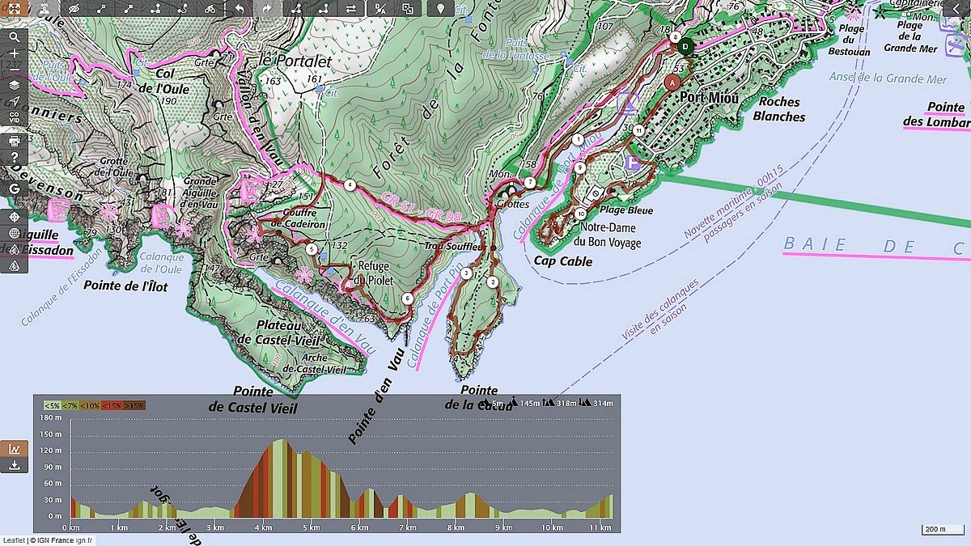Redo the last track edit
971x546 pixels.
pyautogui.click(x=267, y=8)
